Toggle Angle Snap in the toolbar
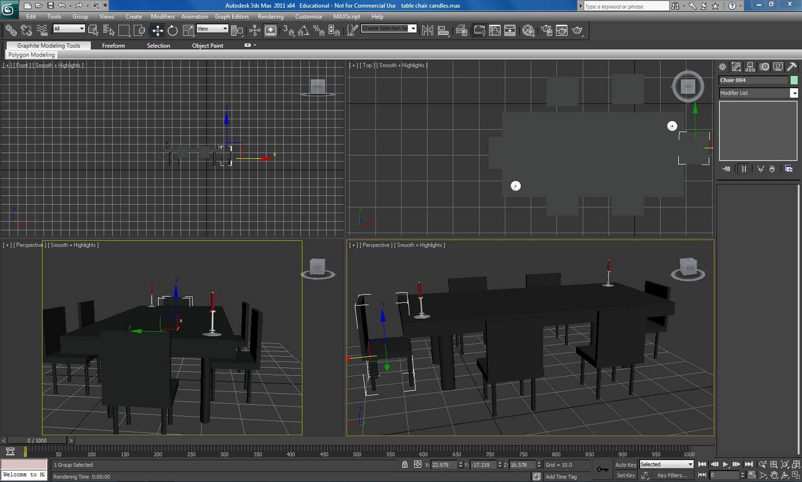 (x=303, y=31)
